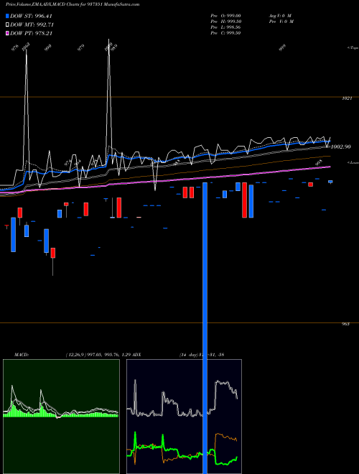Click the 976 label at top left

pyautogui.click(x=15, y=48)
